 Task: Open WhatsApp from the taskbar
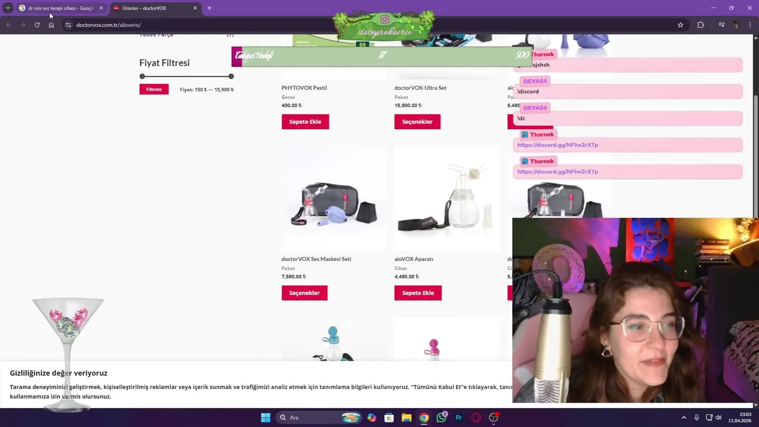(x=441, y=418)
